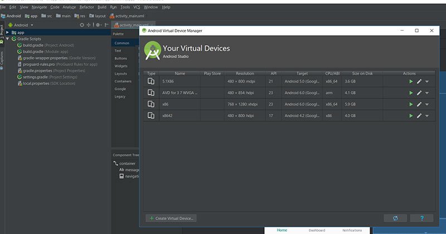Start the x8642 emulator with play icon
Screen dimensions: 446x234
411,116
